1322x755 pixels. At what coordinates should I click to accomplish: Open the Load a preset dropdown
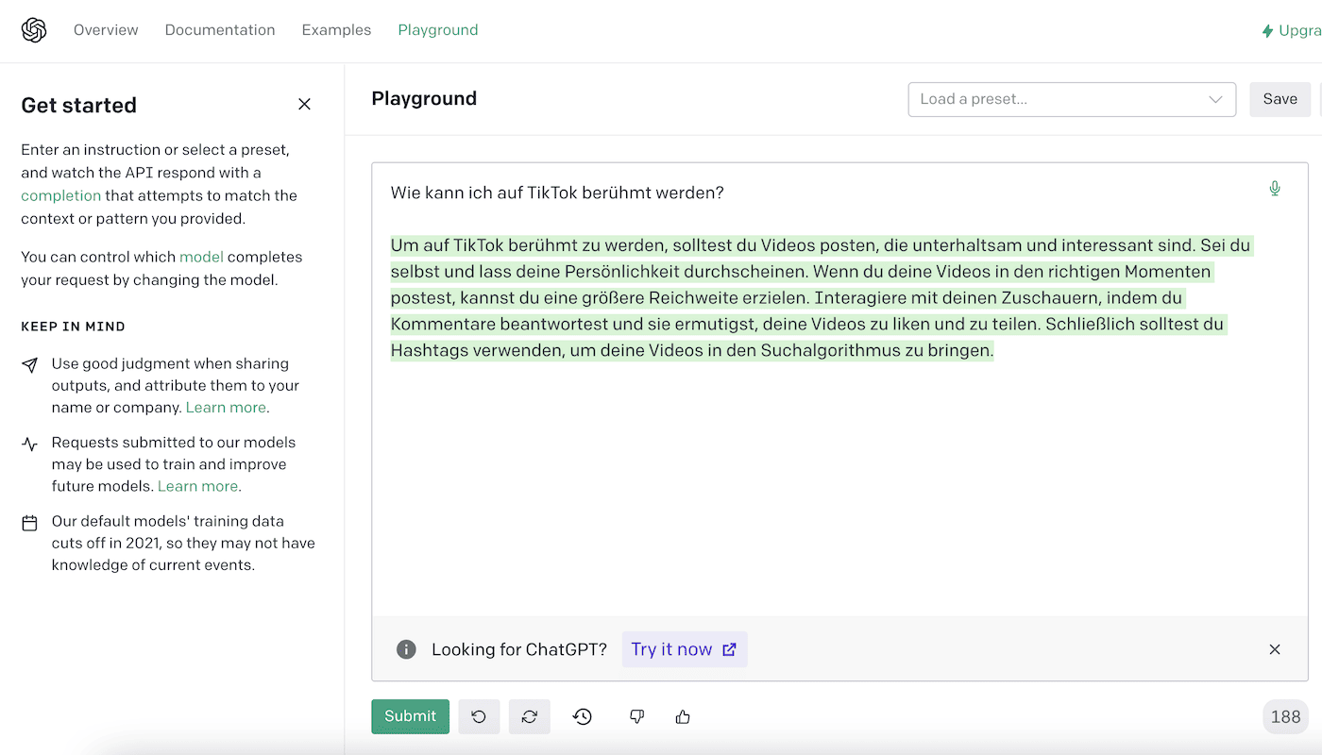[1072, 99]
